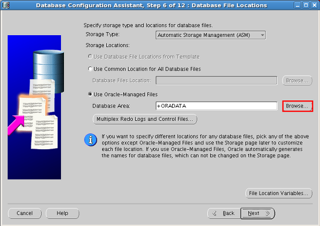Open File Location Variables dialog

coord(279,193)
